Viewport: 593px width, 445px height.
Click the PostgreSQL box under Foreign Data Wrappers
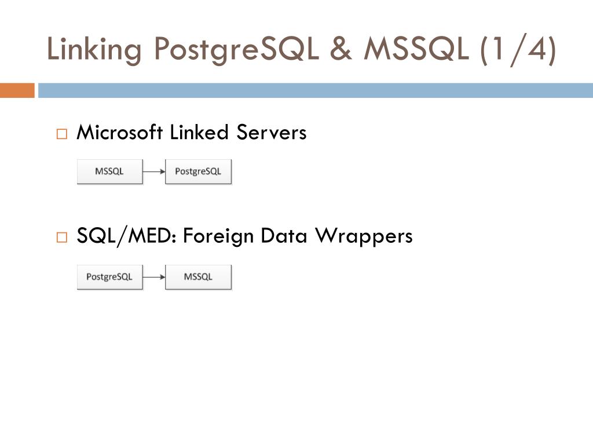pyautogui.click(x=109, y=277)
